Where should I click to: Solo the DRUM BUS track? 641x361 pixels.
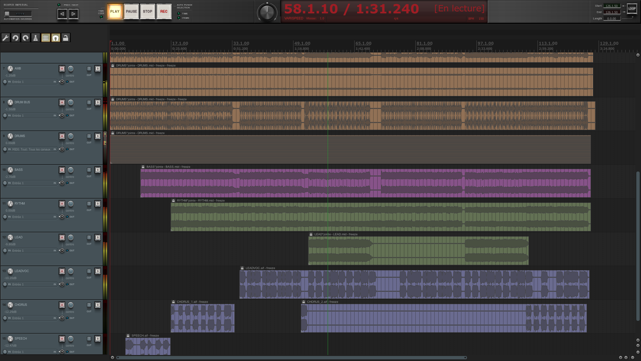click(x=98, y=103)
